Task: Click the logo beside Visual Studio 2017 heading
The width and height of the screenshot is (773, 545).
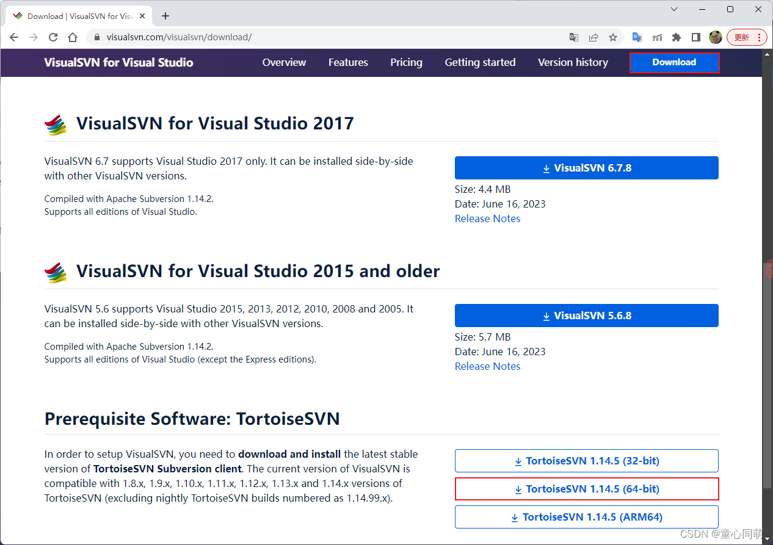Action: pos(56,125)
